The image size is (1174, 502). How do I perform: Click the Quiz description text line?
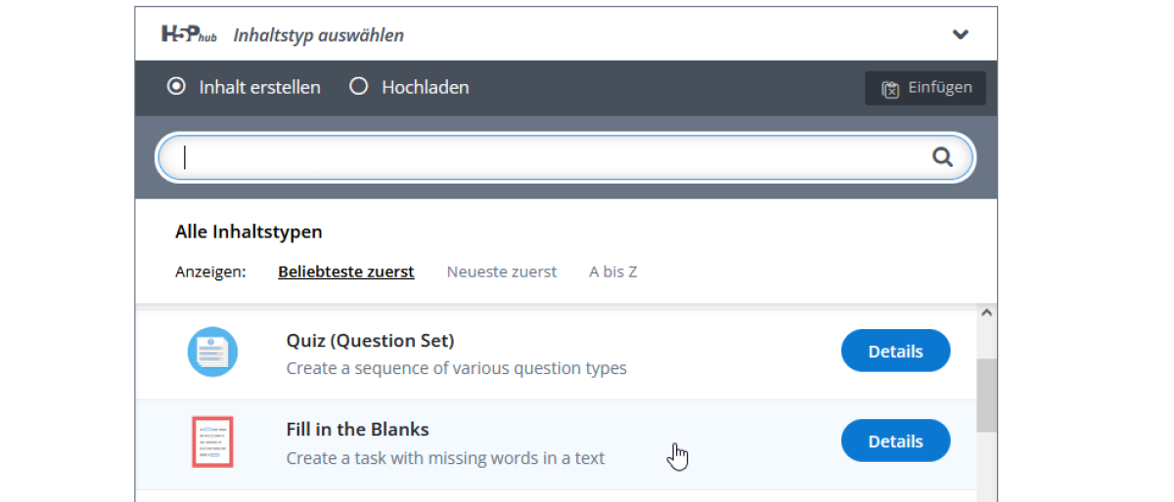(456, 368)
